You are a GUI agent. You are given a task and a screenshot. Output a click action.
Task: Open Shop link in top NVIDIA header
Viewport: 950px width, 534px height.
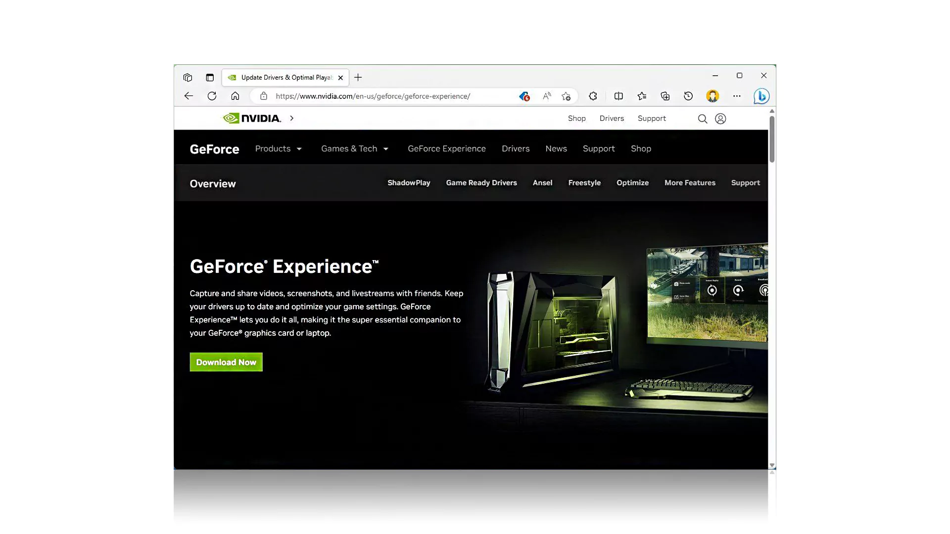point(576,119)
